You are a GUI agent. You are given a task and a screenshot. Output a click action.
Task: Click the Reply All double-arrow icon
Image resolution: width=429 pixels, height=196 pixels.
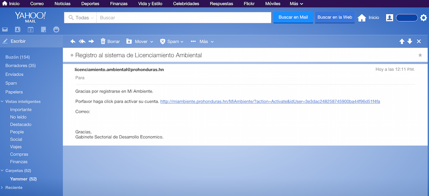82,41
